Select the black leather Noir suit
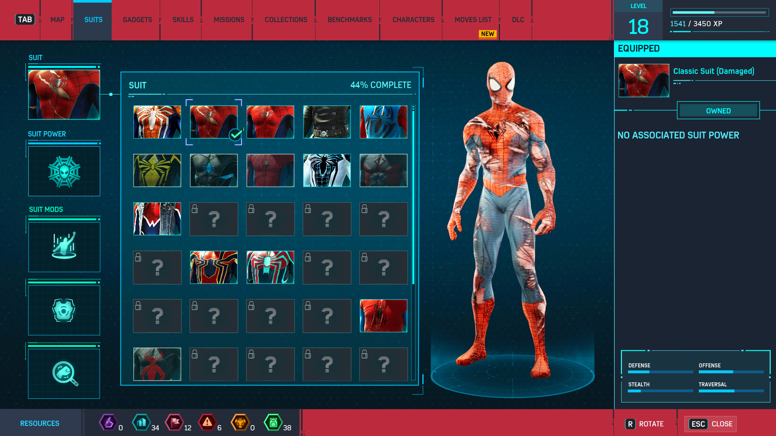Screen dimensions: 776x436 point(327,122)
